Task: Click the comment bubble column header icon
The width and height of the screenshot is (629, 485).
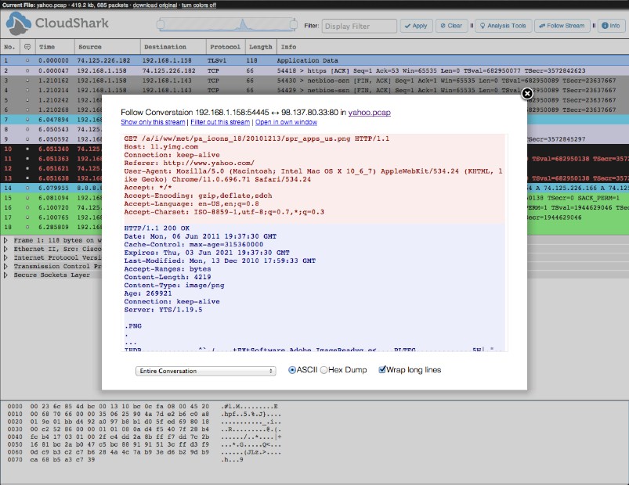Action: pos(27,47)
